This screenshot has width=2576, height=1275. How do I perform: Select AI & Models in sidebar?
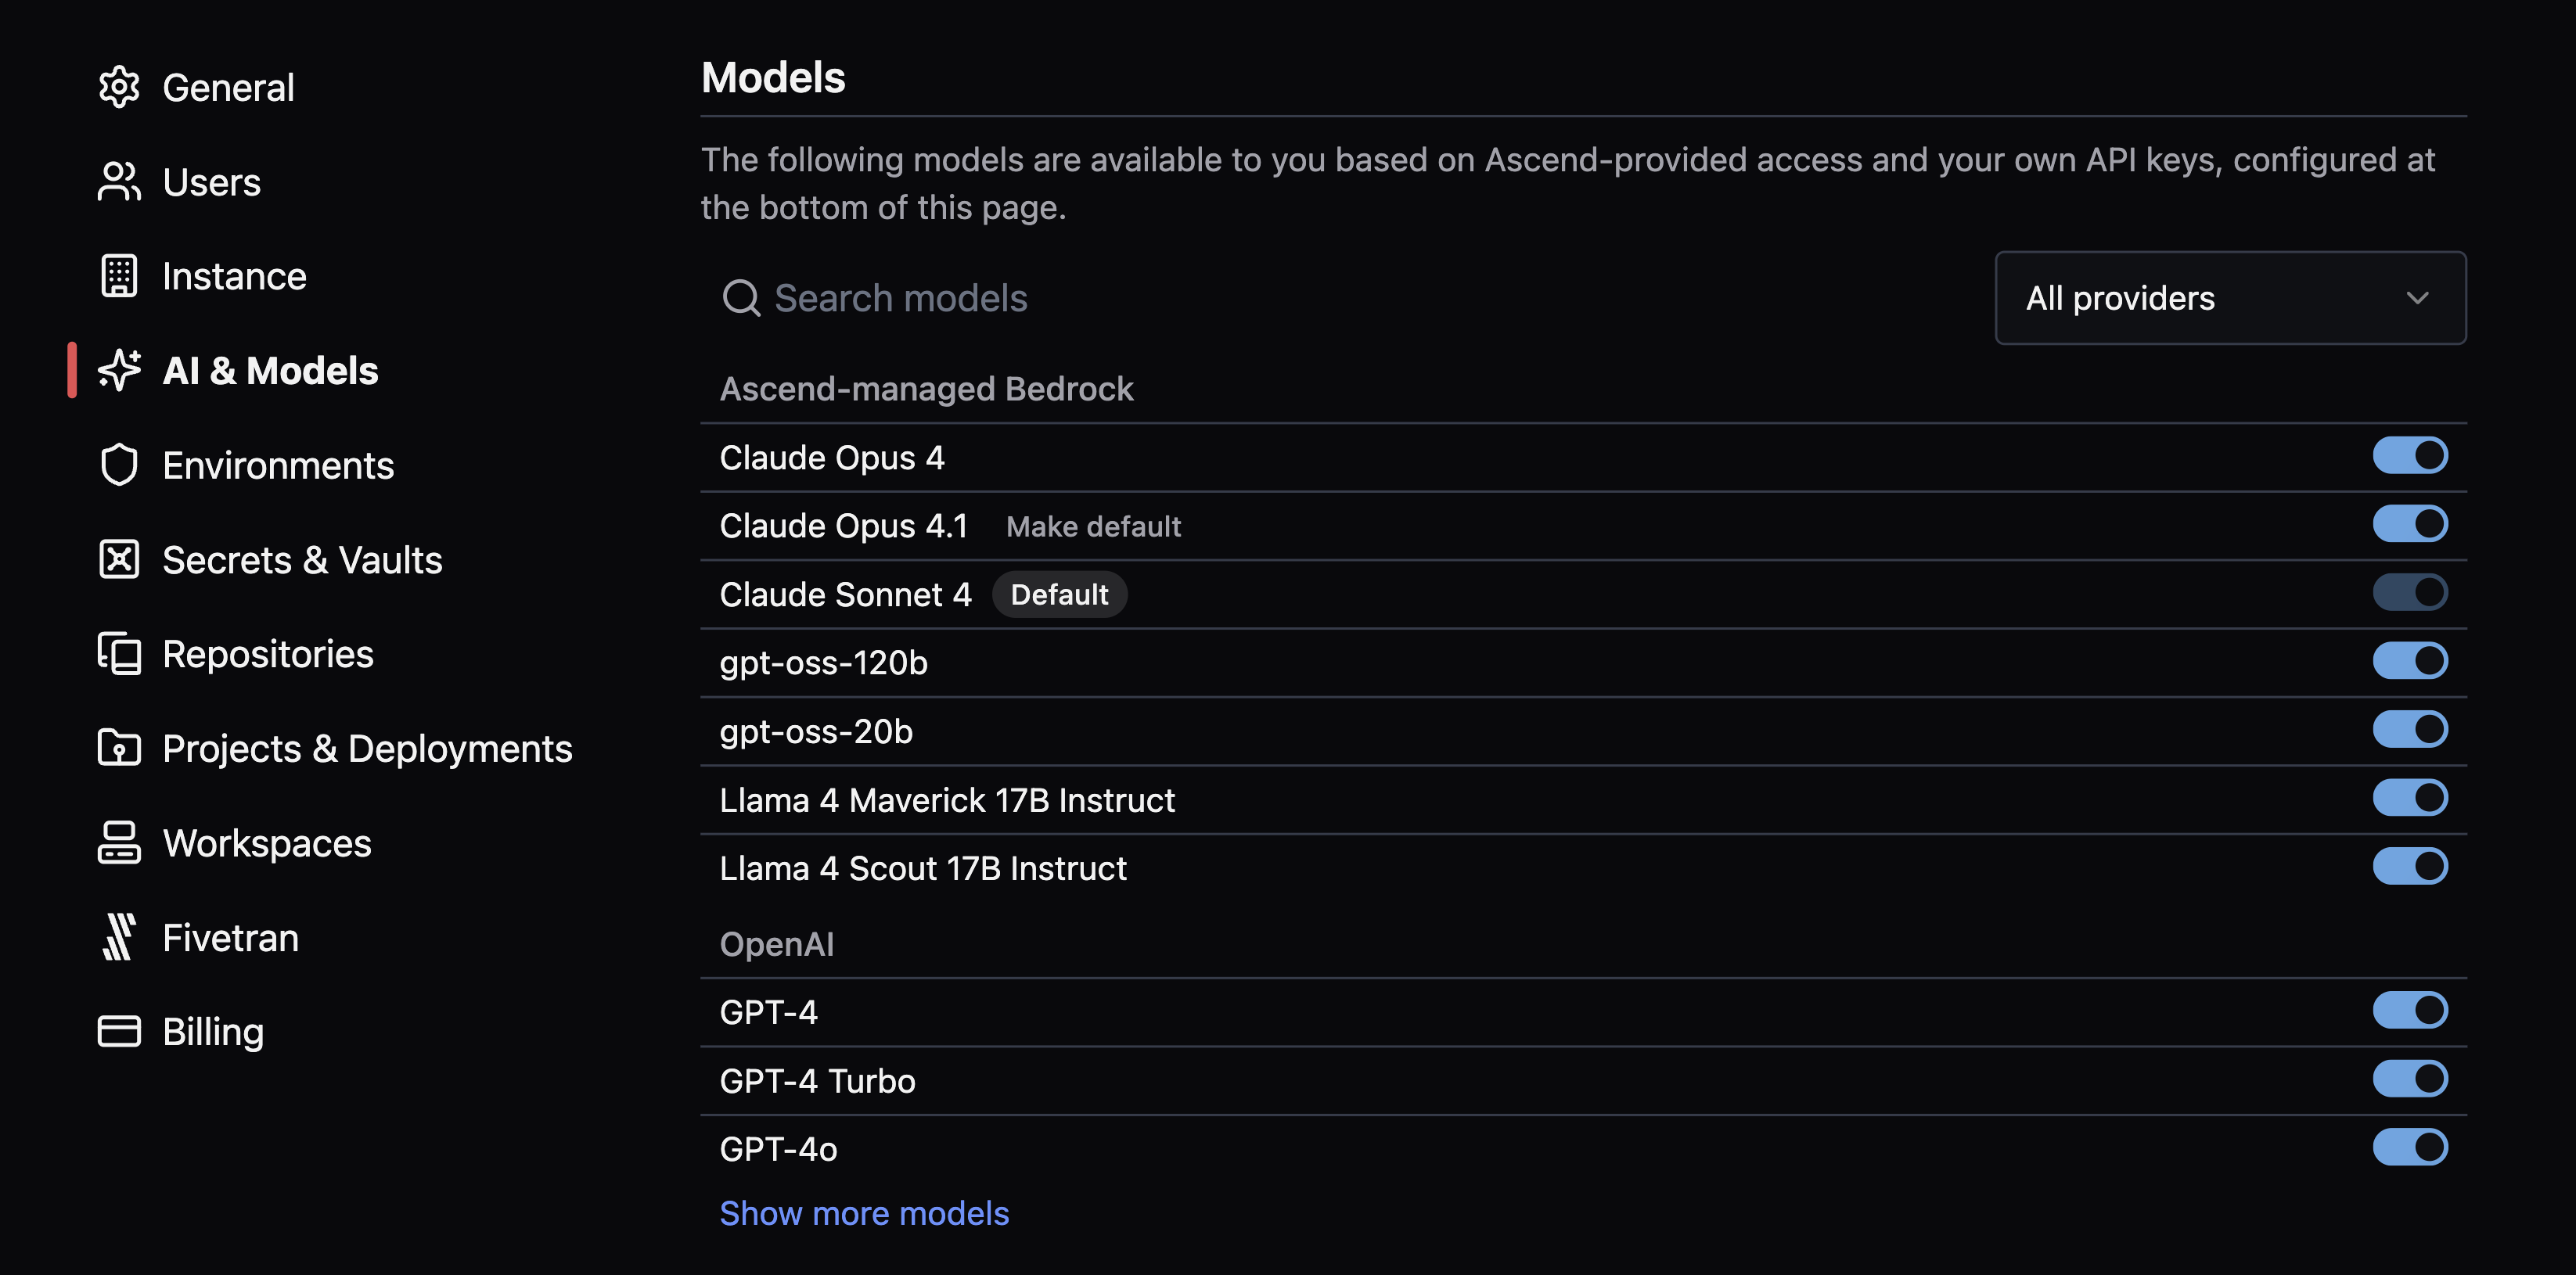[x=270, y=371]
